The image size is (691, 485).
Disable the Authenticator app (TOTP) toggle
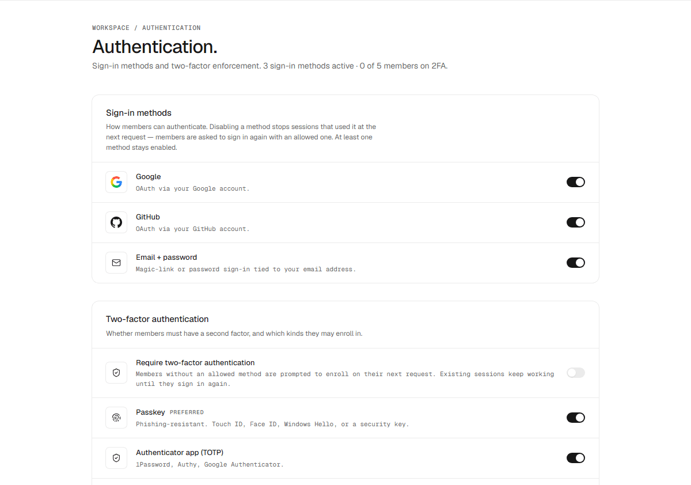[x=576, y=458]
